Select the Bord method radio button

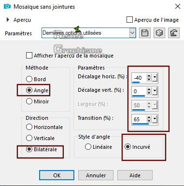(x=29, y=79)
